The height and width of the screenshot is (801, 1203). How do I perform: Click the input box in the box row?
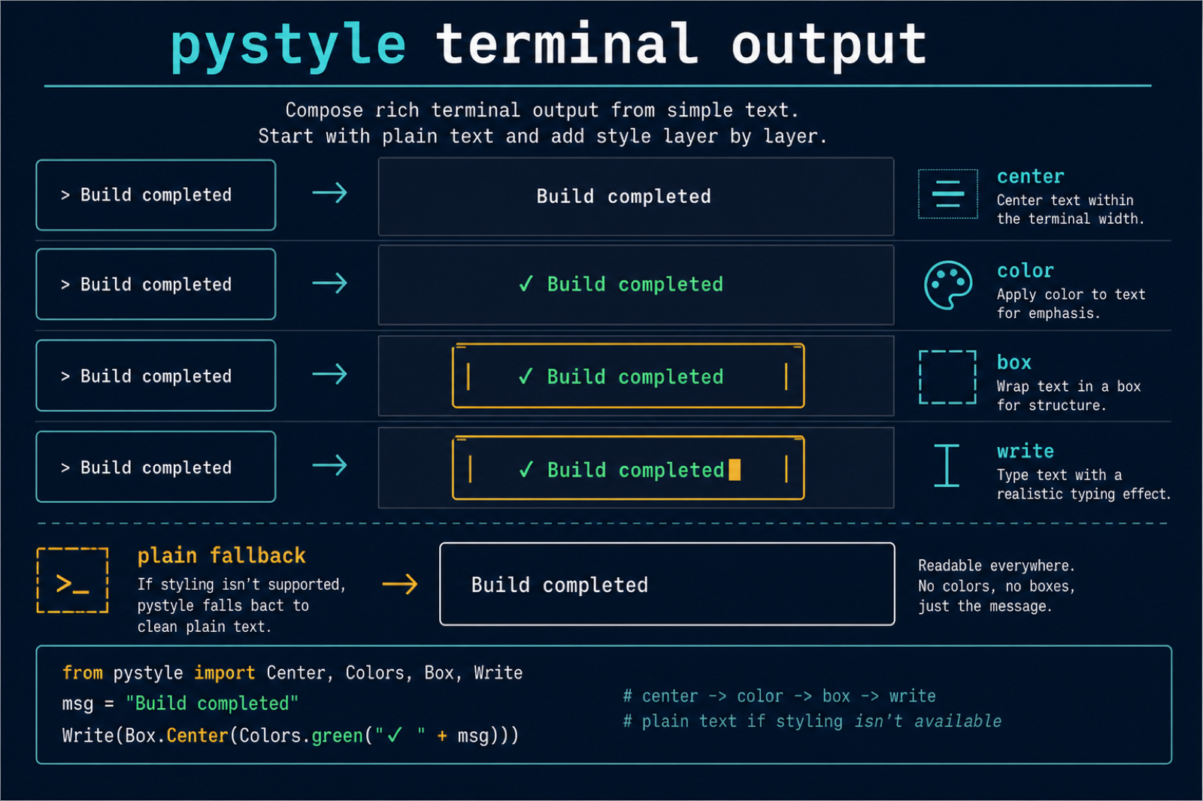(156, 376)
